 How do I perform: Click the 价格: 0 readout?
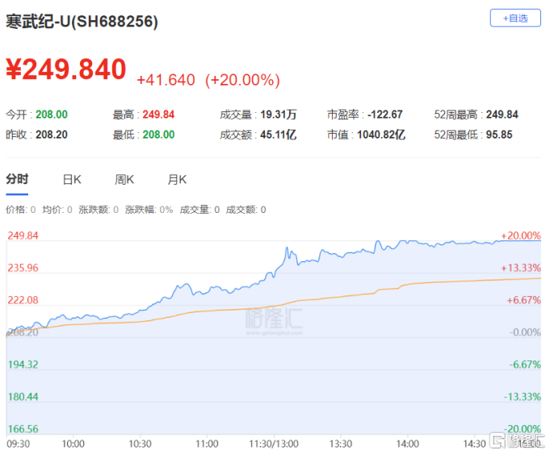coord(21,210)
